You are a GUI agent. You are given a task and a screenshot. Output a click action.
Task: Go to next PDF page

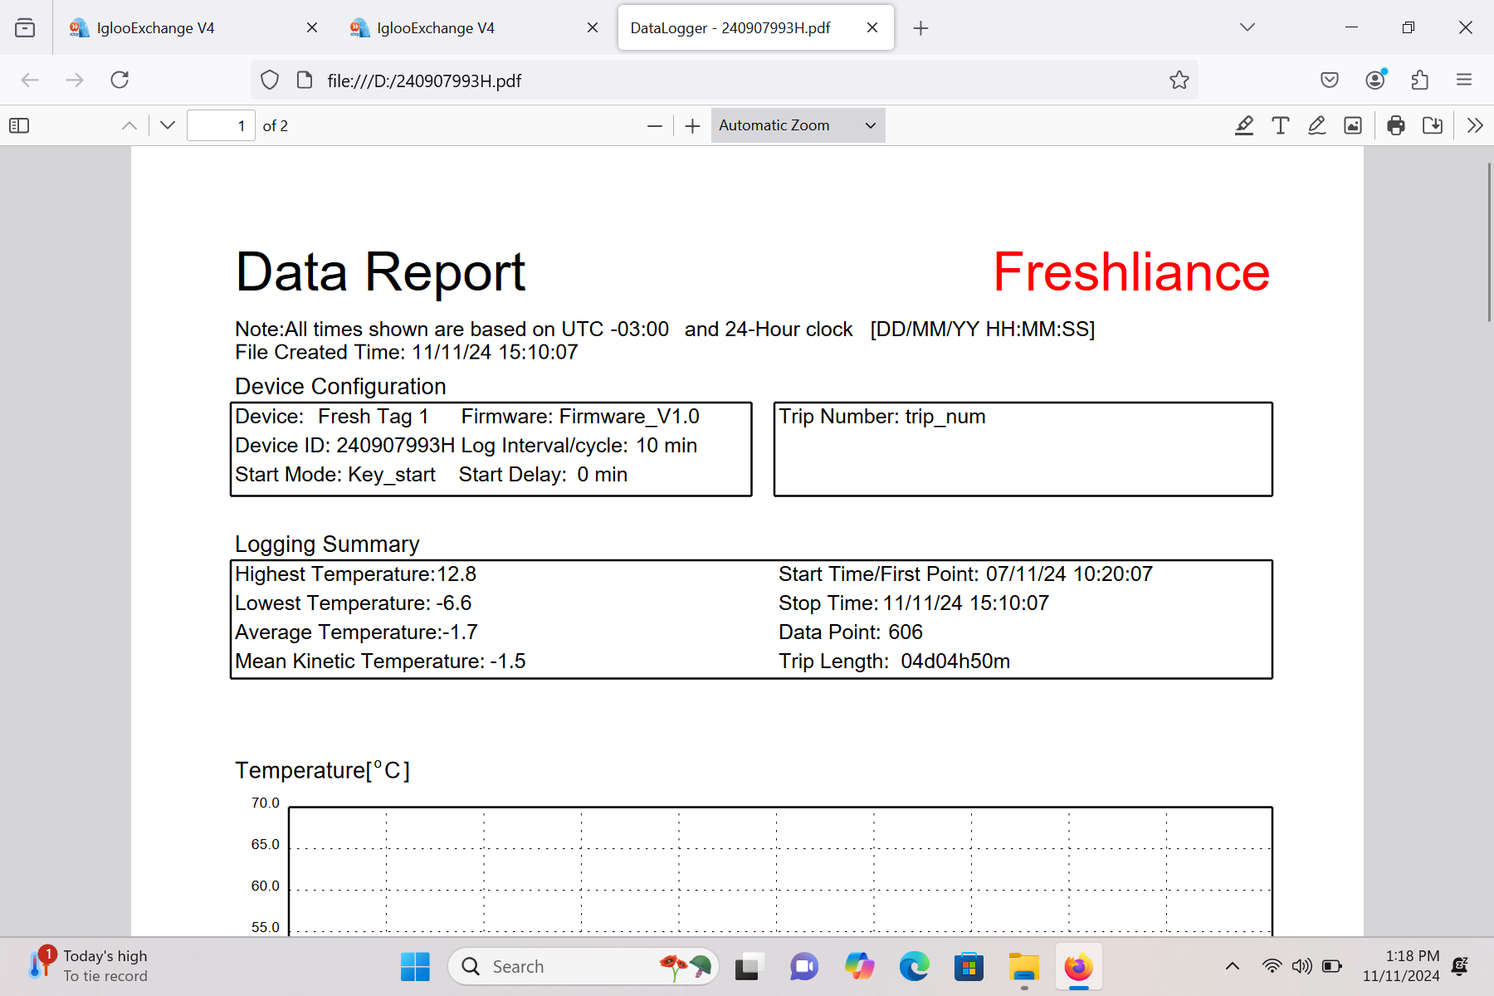168,125
